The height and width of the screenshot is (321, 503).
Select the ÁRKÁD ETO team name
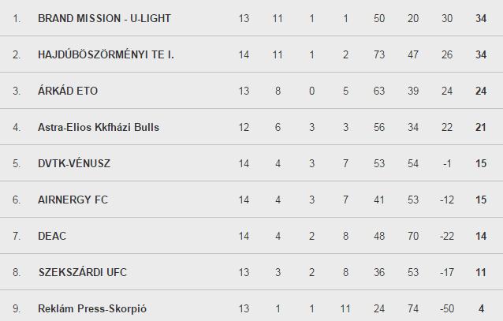coord(68,91)
